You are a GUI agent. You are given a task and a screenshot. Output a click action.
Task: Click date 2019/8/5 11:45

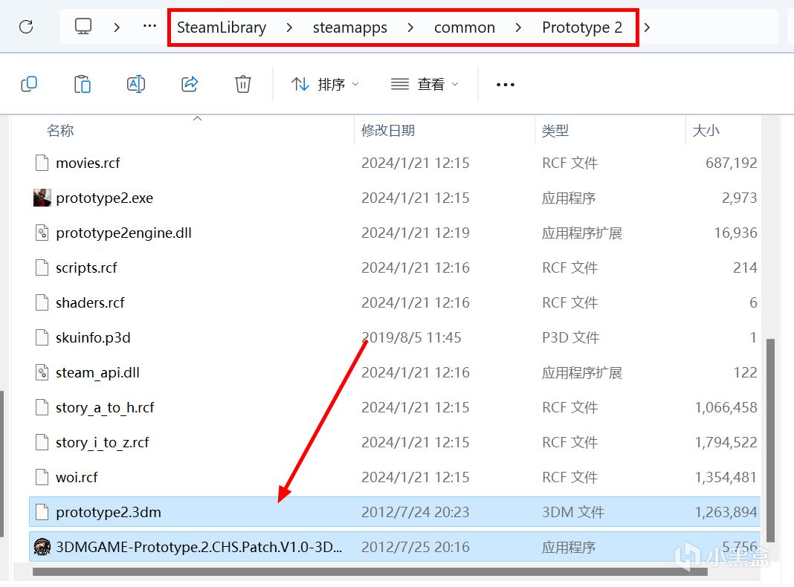pyautogui.click(x=411, y=337)
